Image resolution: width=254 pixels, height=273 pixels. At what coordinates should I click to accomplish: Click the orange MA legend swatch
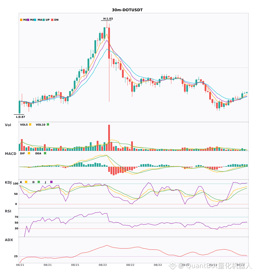coord(21,20)
